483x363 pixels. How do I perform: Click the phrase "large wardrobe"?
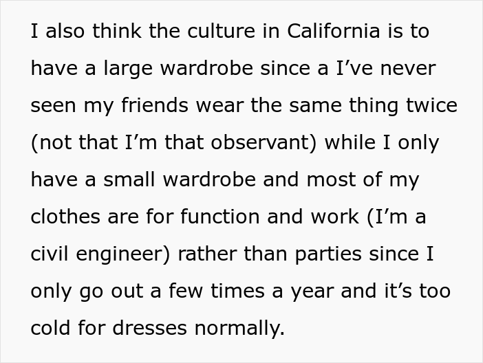162,69
